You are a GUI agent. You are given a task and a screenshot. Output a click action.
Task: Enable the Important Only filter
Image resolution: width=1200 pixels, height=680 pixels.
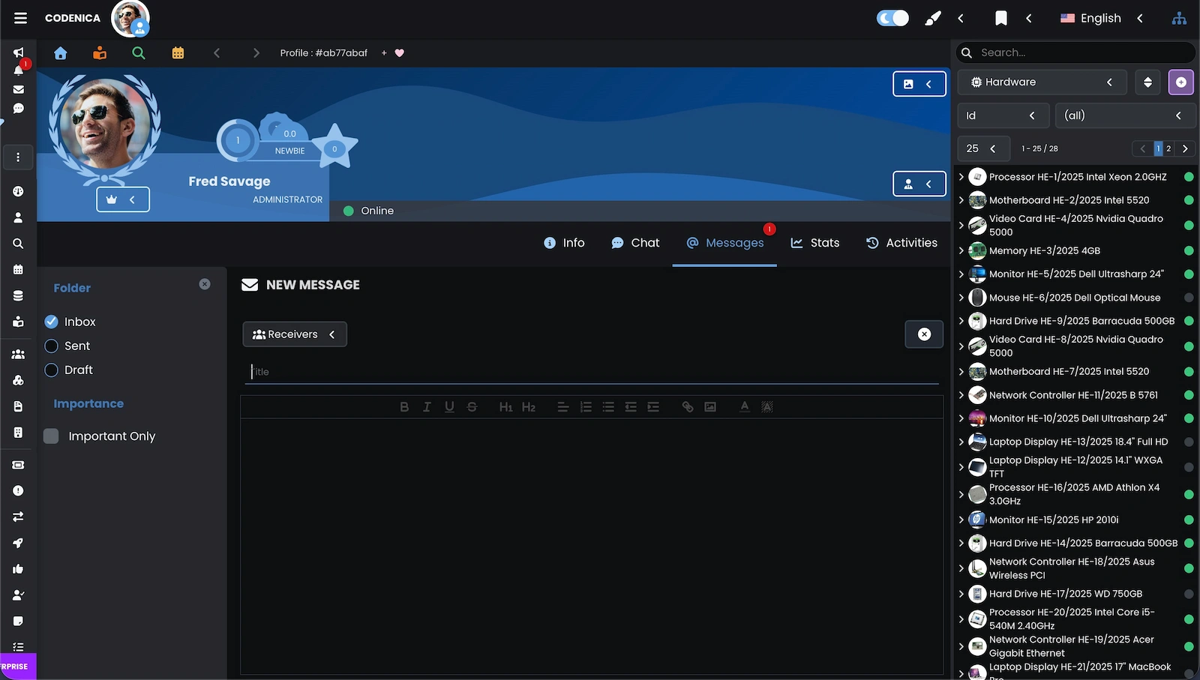(x=50, y=436)
